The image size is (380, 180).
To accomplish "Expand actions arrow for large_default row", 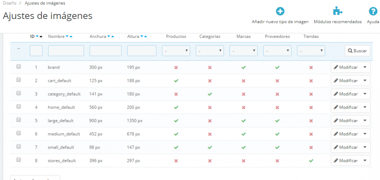I will (365, 121).
